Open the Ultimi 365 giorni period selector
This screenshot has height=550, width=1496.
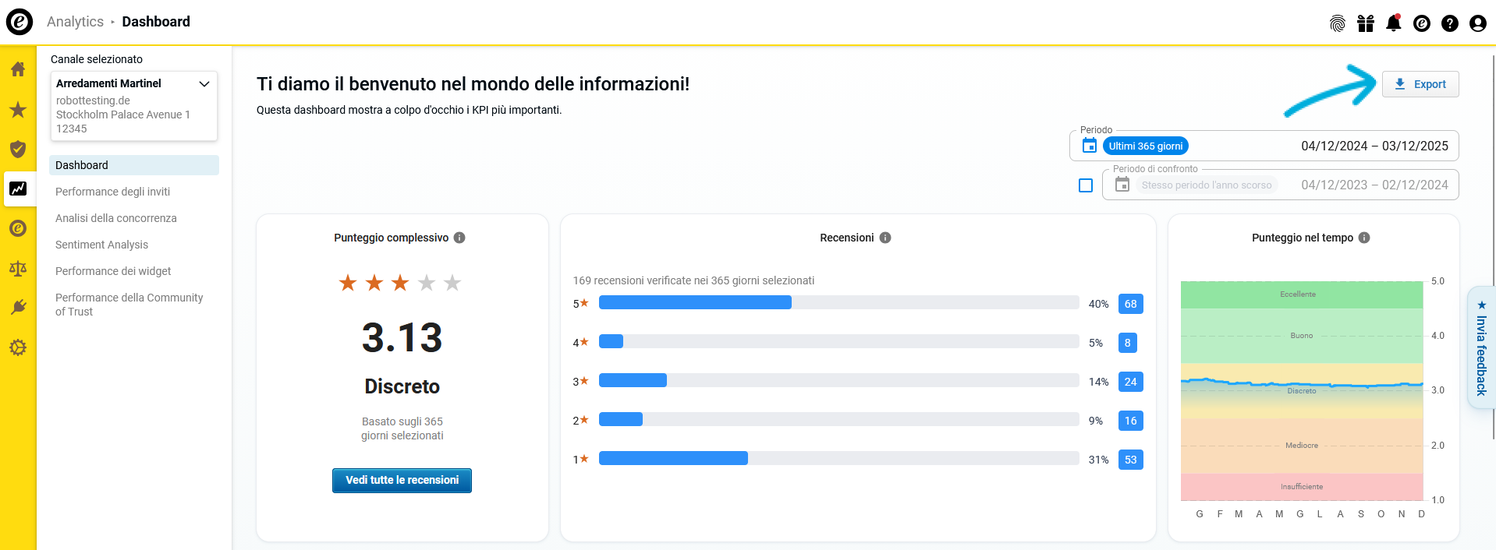point(1145,146)
